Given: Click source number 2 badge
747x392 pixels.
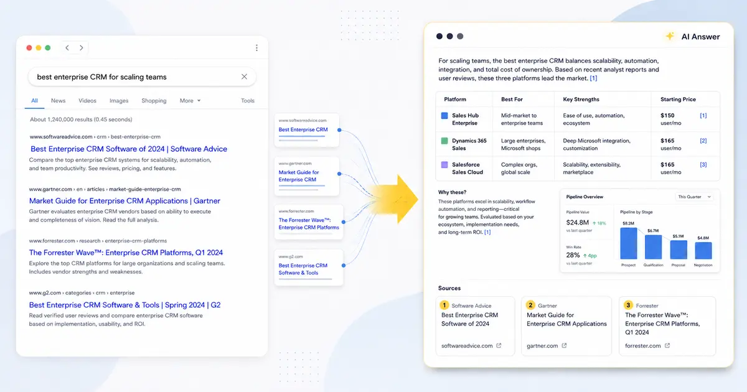Looking at the screenshot, I should tap(530, 305).
